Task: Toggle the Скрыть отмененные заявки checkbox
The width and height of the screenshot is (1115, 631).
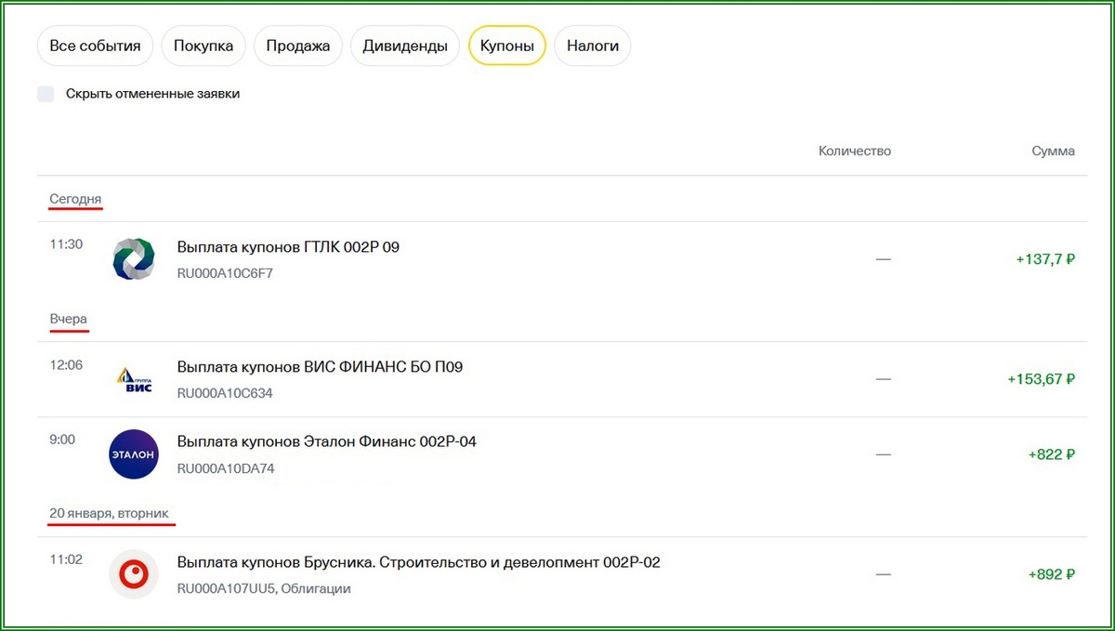Action: pyautogui.click(x=46, y=93)
